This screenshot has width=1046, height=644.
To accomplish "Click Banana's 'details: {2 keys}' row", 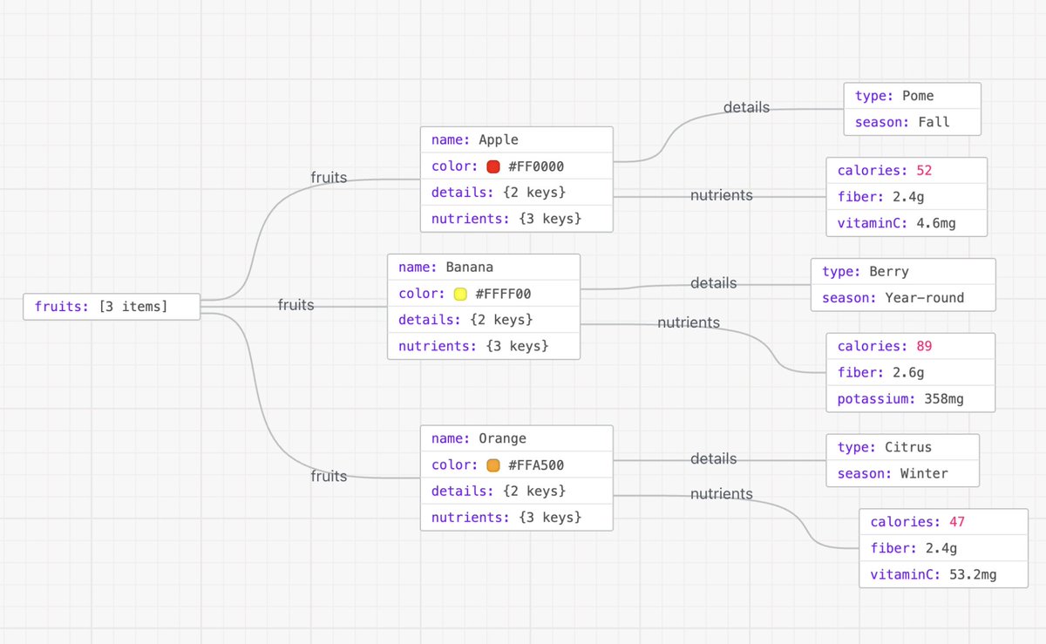I will (x=484, y=320).
